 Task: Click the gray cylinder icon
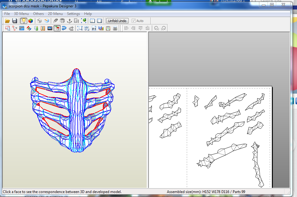click(x=62, y=21)
